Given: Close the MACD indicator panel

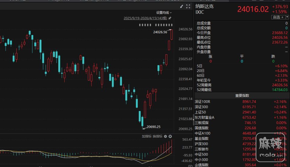Looking at the screenshot, I should tap(170, 136).
